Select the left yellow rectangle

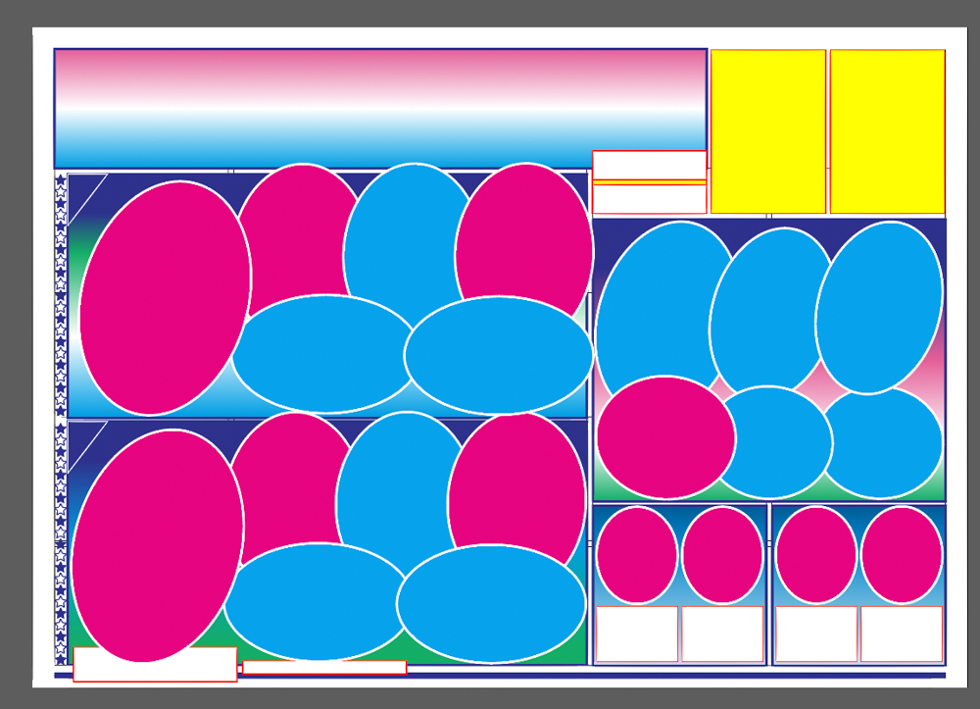point(768,131)
